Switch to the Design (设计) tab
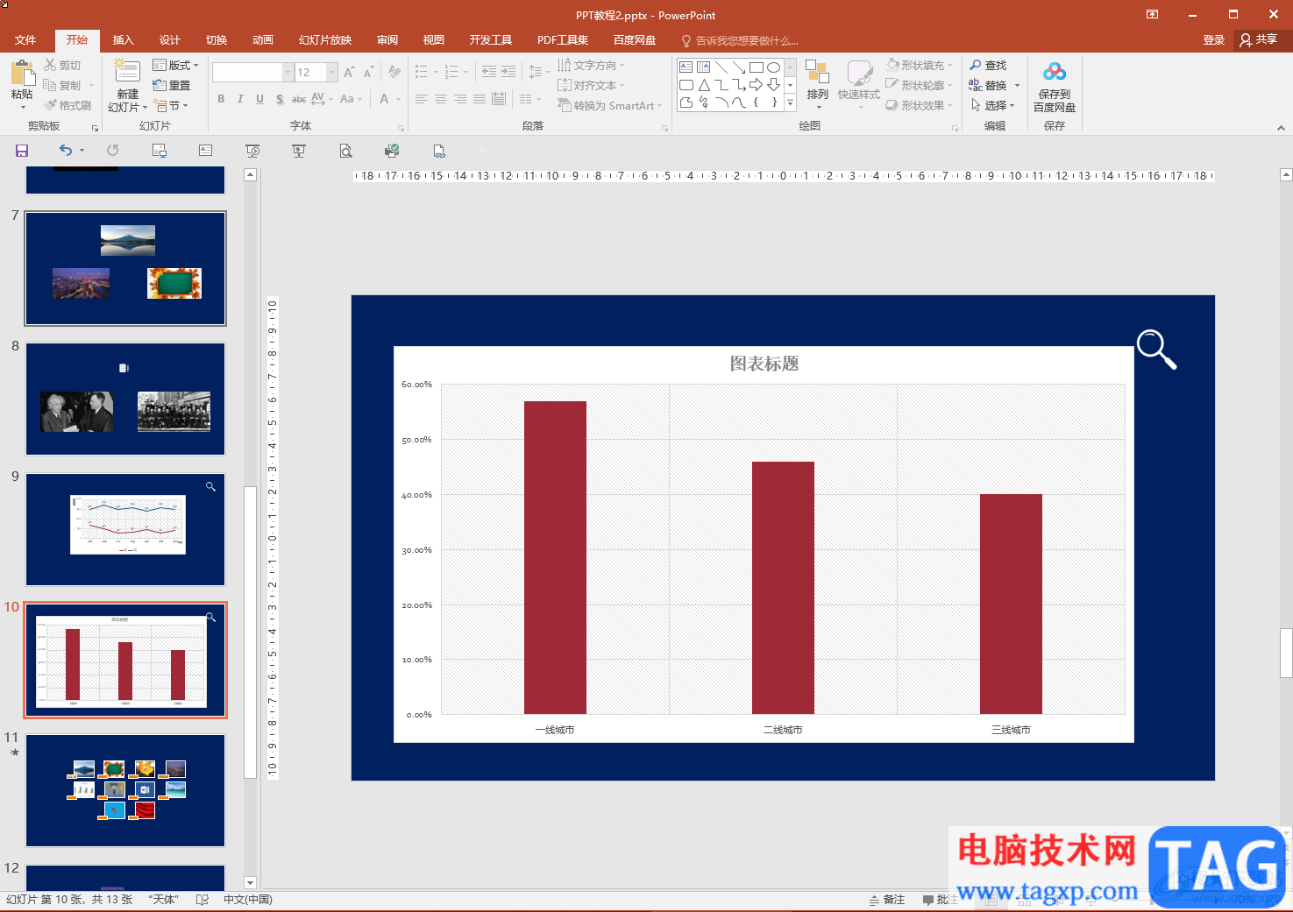The image size is (1293, 912). click(x=170, y=40)
